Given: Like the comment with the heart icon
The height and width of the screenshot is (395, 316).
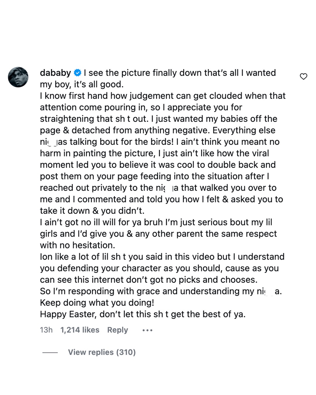Looking at the screenshot, I should (x=303, y=77).
